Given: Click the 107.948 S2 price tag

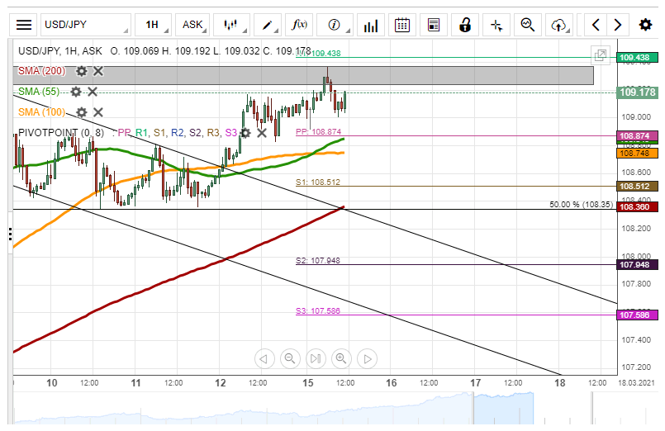Looking at the screenshot, I should [637, 265].
